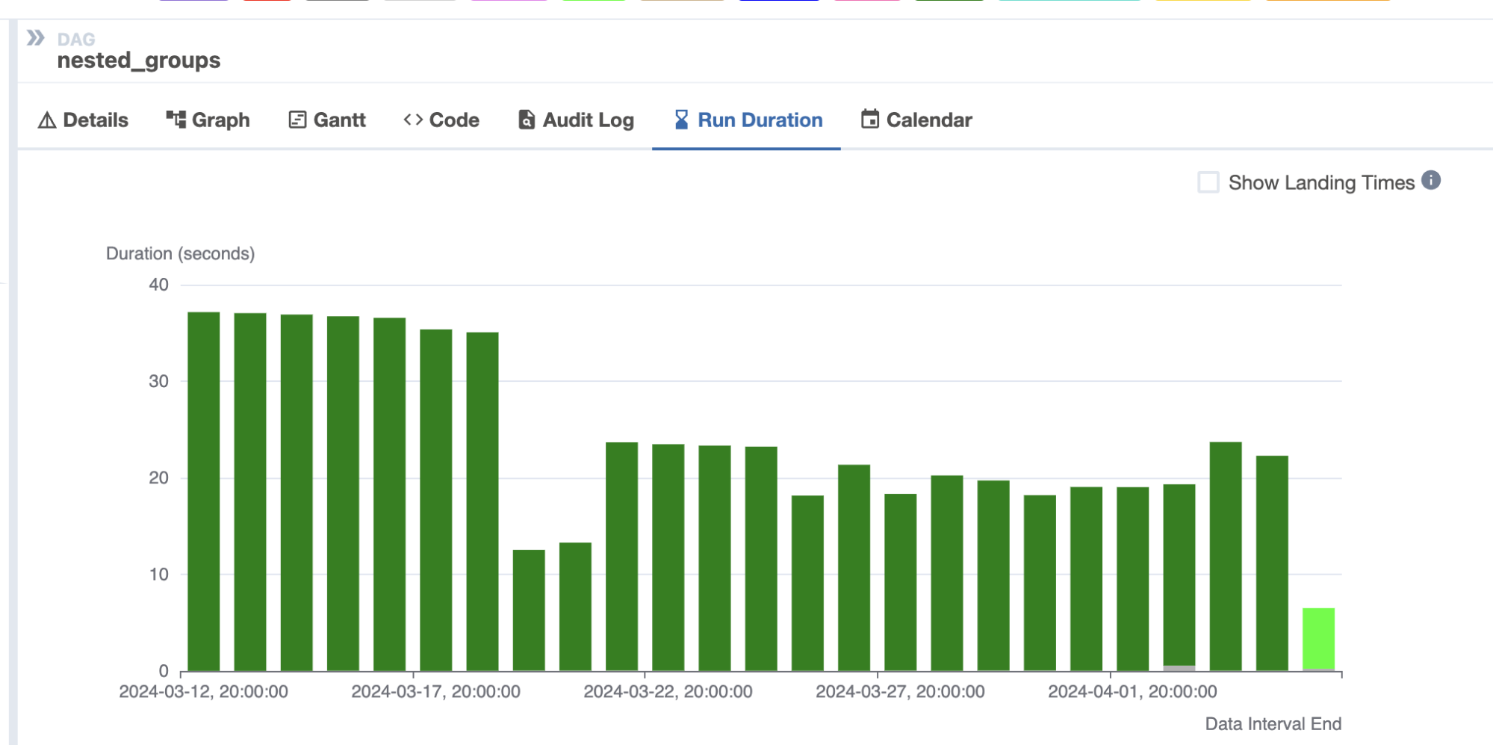Select the light green running bar
This screenshot has height=745, width=1493.
tap(1318, 638)
